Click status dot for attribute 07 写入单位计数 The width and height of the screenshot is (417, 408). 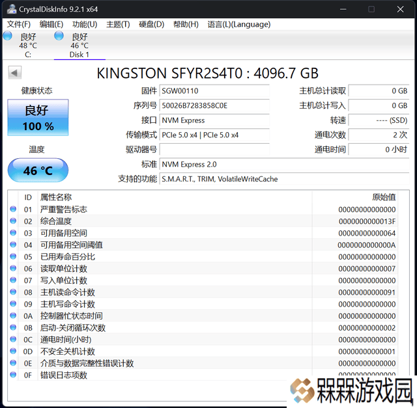(x=13, y=280)
